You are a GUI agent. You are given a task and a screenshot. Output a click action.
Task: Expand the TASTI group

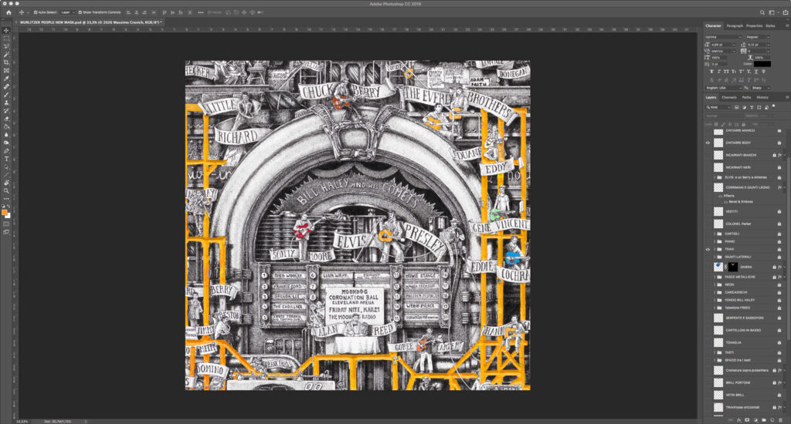point(715,352)
